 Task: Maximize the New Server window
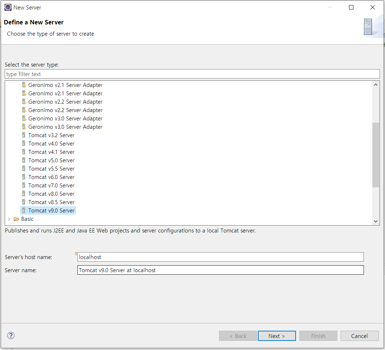351,7
